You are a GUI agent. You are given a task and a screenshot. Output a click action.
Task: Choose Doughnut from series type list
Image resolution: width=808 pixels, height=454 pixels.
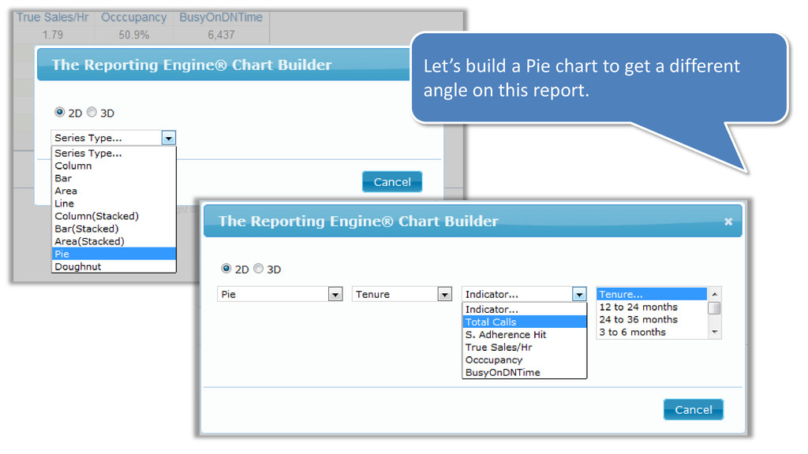[114, 266]
